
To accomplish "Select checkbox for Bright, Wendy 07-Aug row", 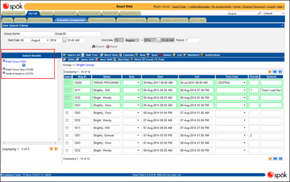I will pyautogui.click(x=67, y=120).
